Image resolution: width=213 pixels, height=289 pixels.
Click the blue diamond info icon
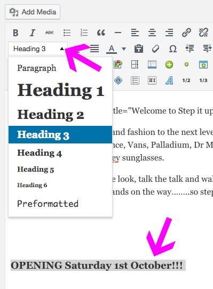[x=118, y=81]
